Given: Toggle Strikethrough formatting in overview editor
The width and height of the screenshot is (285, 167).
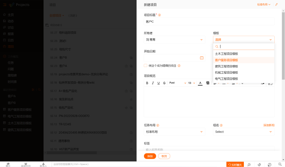Looking at the screenshot, I should [x=164, y=83].
